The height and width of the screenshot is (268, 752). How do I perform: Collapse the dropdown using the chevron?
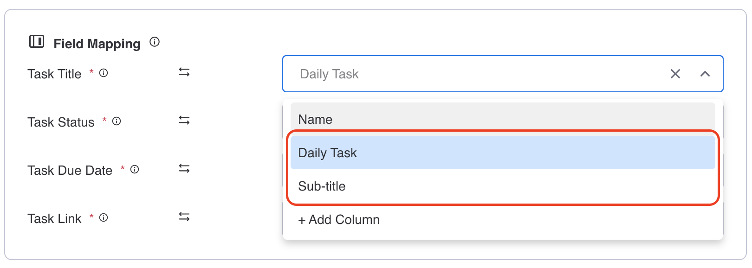[705, 74]
